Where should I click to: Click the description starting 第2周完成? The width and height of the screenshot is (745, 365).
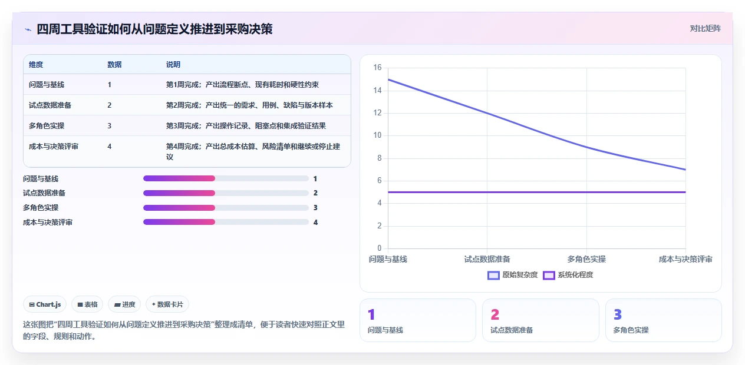coord(249,105)
